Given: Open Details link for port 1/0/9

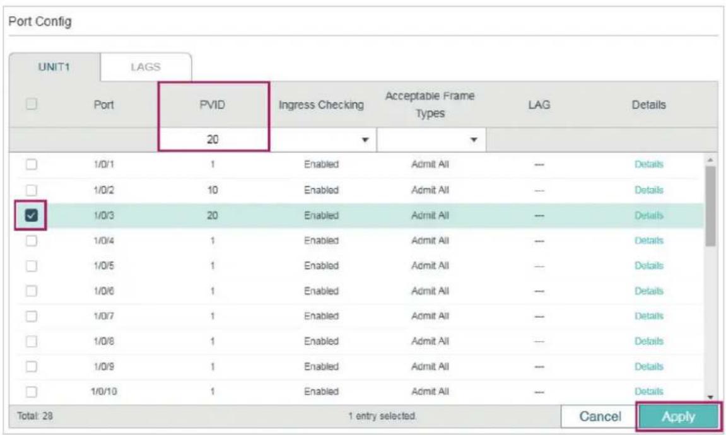Looking at the screenshot, I should coord(648,366).
